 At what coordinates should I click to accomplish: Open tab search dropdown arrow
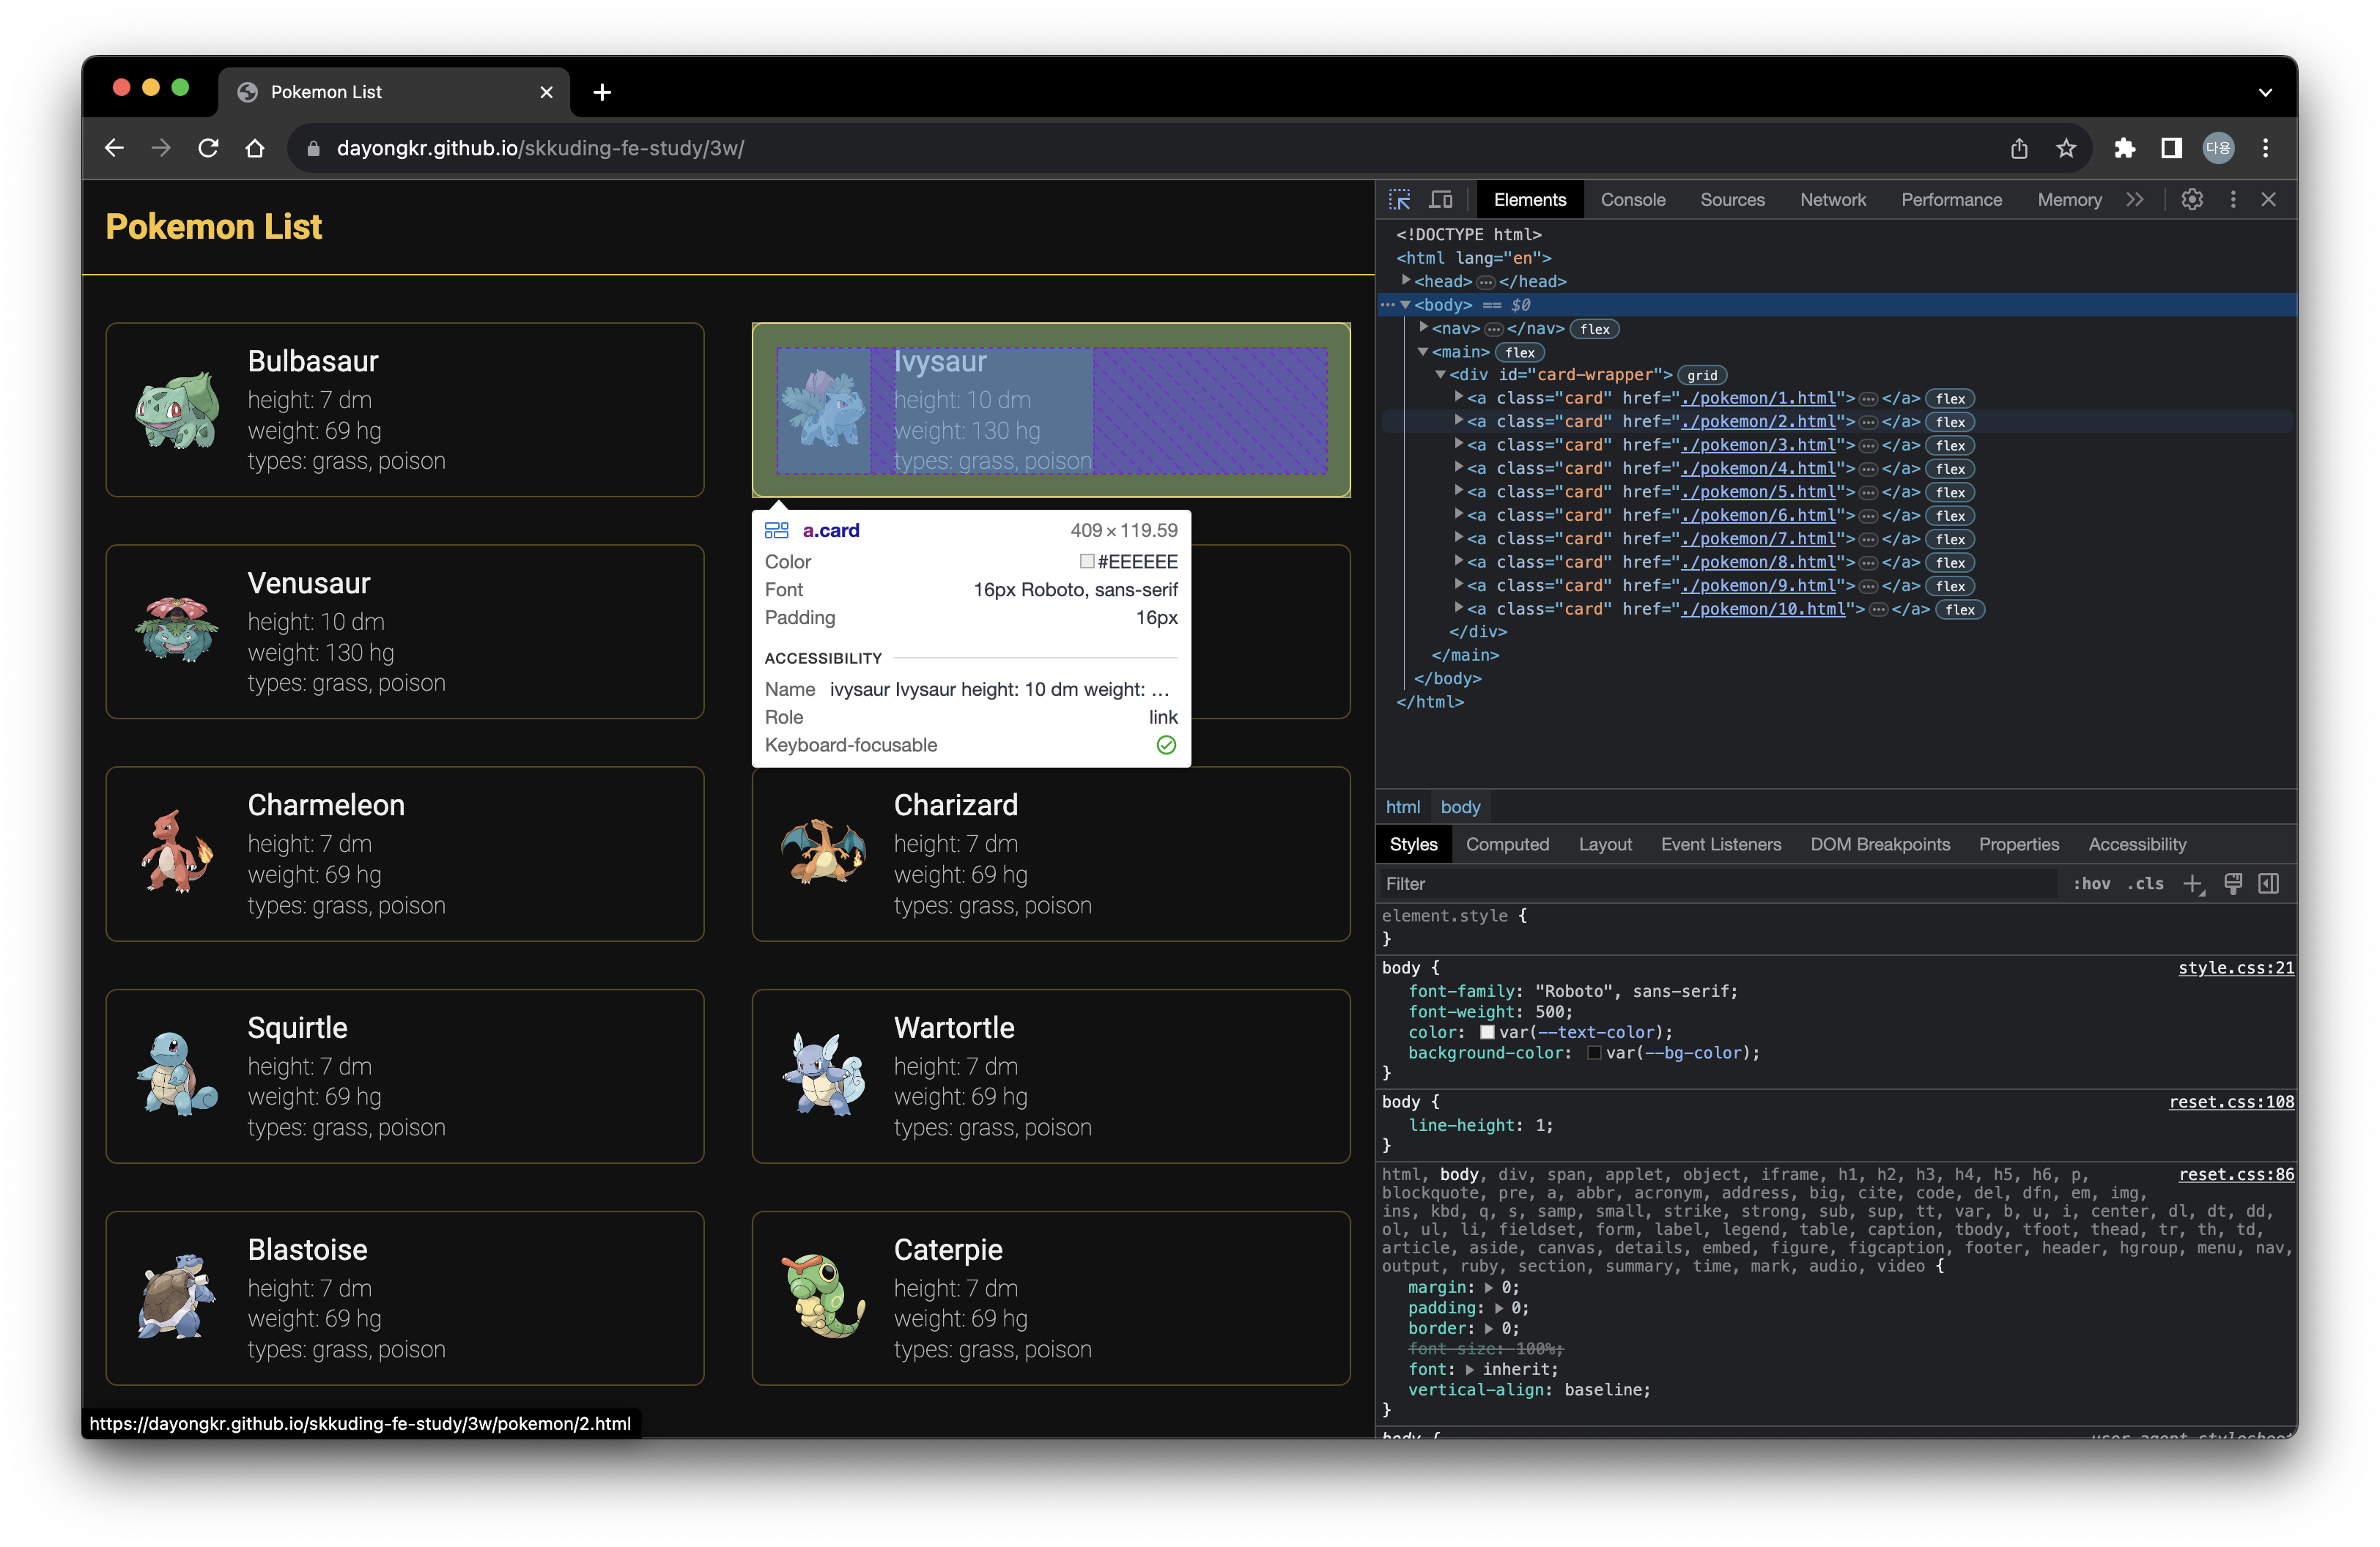coord(2265,92)
